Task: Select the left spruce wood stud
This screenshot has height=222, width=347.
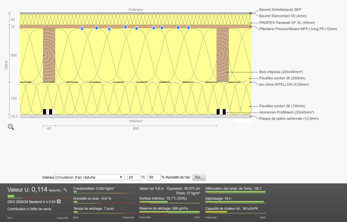Action: tap(49, 55)
